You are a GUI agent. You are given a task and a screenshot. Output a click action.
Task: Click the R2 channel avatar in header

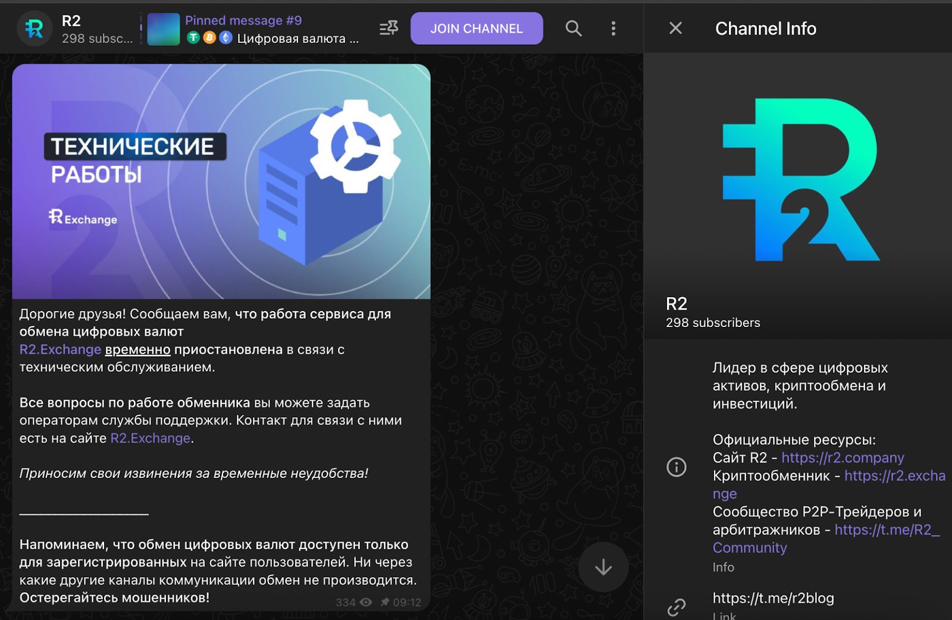pyautogui.click(x=35, y=28)
